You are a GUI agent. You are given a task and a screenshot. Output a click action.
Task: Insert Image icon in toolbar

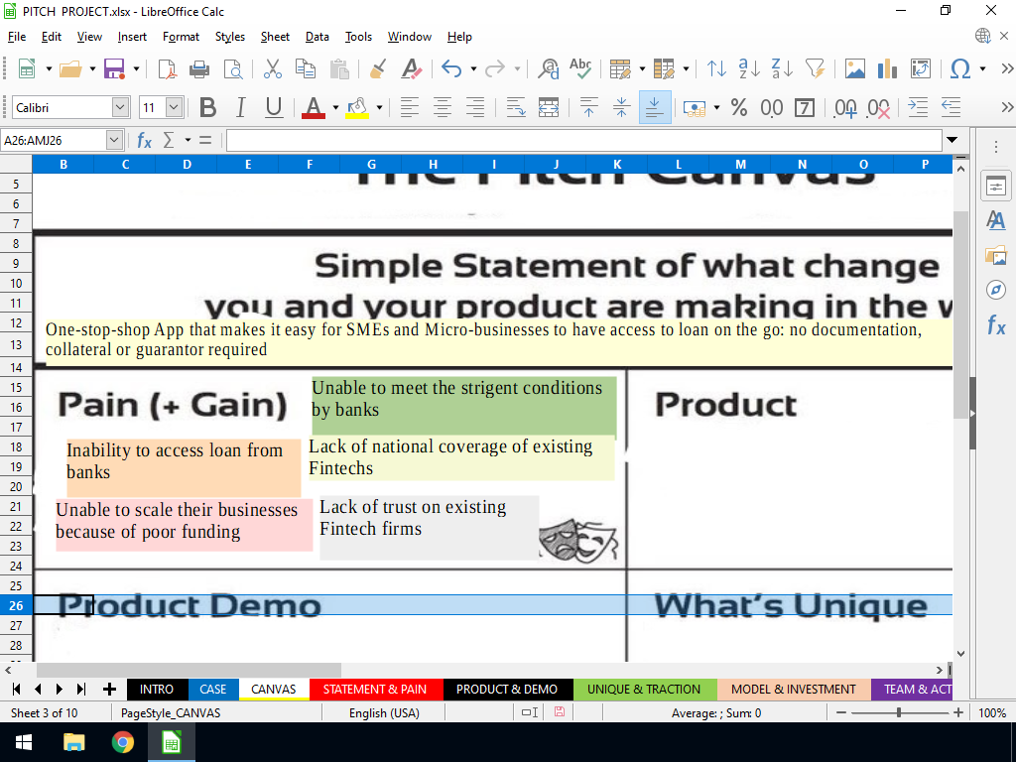click(x=854, y=68)
